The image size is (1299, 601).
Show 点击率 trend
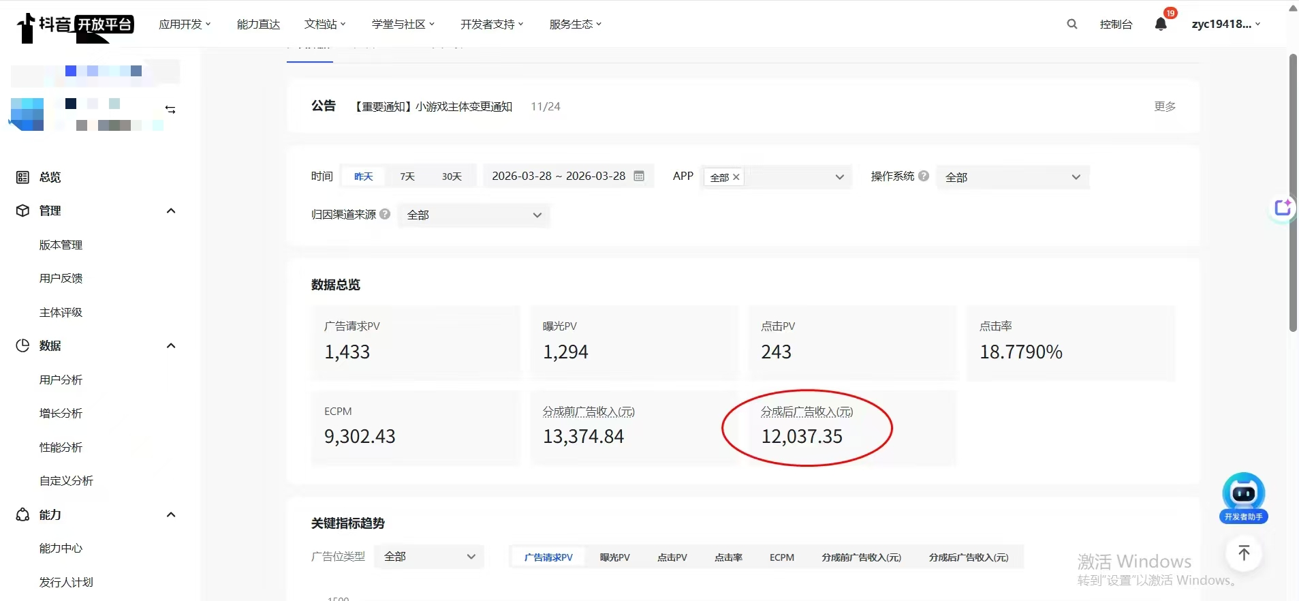(x=728, y=557)
